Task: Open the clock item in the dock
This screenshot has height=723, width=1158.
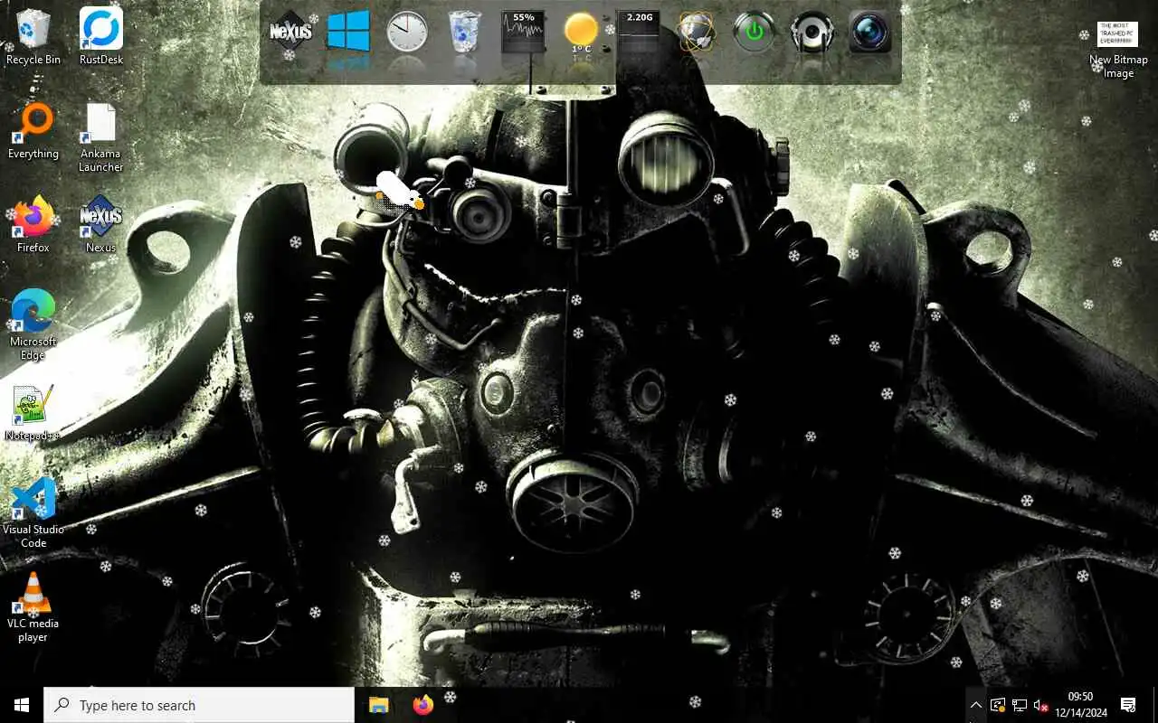Action: tap(406, 32)
